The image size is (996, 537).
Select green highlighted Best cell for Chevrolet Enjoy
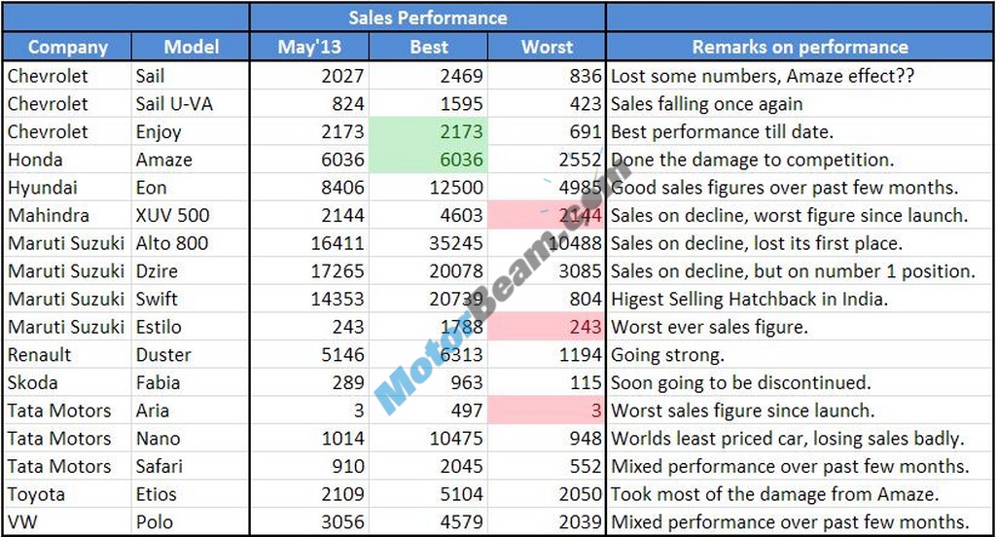click(x=428, y=131)
